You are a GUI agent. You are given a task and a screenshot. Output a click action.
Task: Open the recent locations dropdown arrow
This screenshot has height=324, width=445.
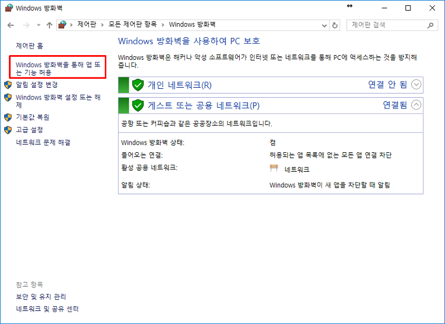tap(39, 25)
